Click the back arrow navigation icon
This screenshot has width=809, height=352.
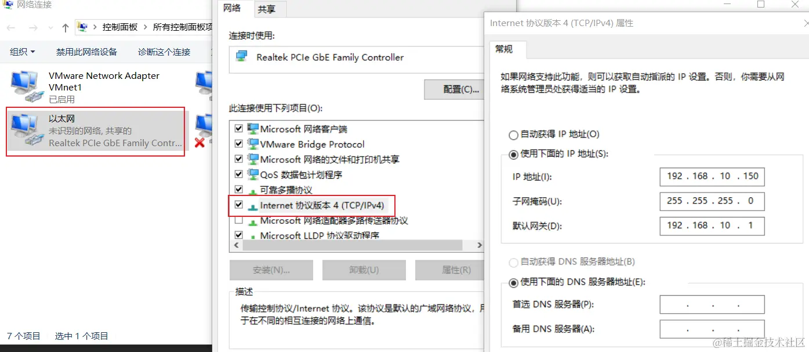12,27
